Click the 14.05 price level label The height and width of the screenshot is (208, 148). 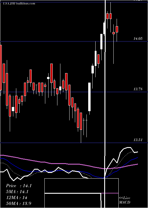pos(138,39)
